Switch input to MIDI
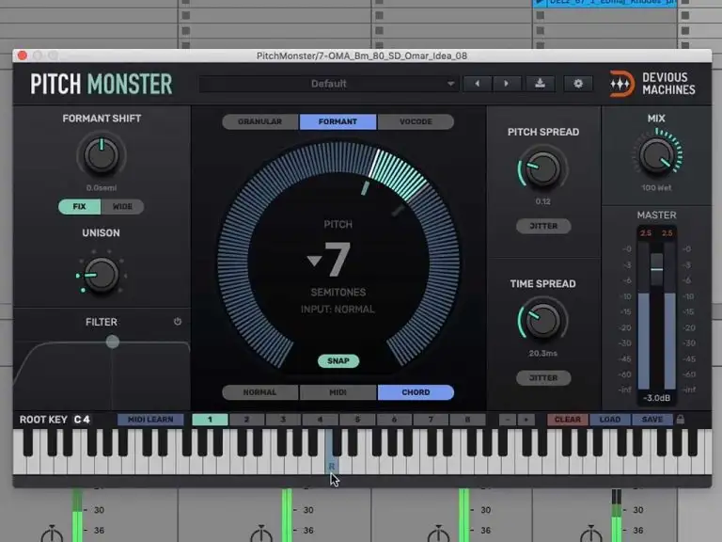This screenshot has height=542, width=722. (x=337, y=392)
